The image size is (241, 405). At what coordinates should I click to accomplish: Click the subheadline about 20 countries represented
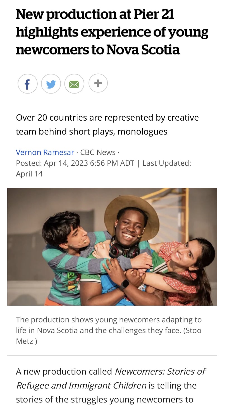click(x=107, y=124)
